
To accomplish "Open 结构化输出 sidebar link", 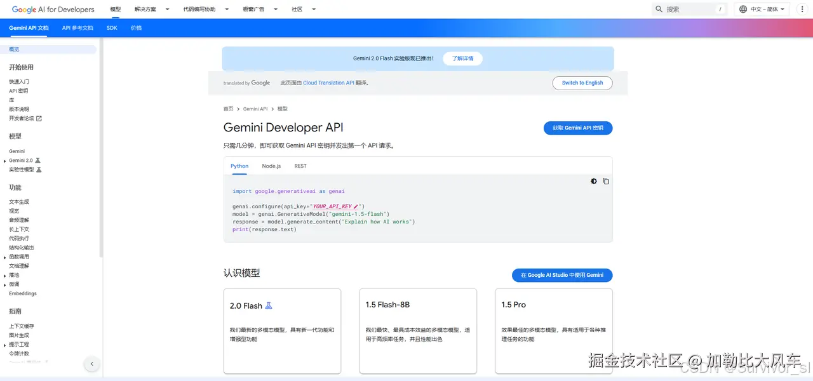I will click(22, 248).
